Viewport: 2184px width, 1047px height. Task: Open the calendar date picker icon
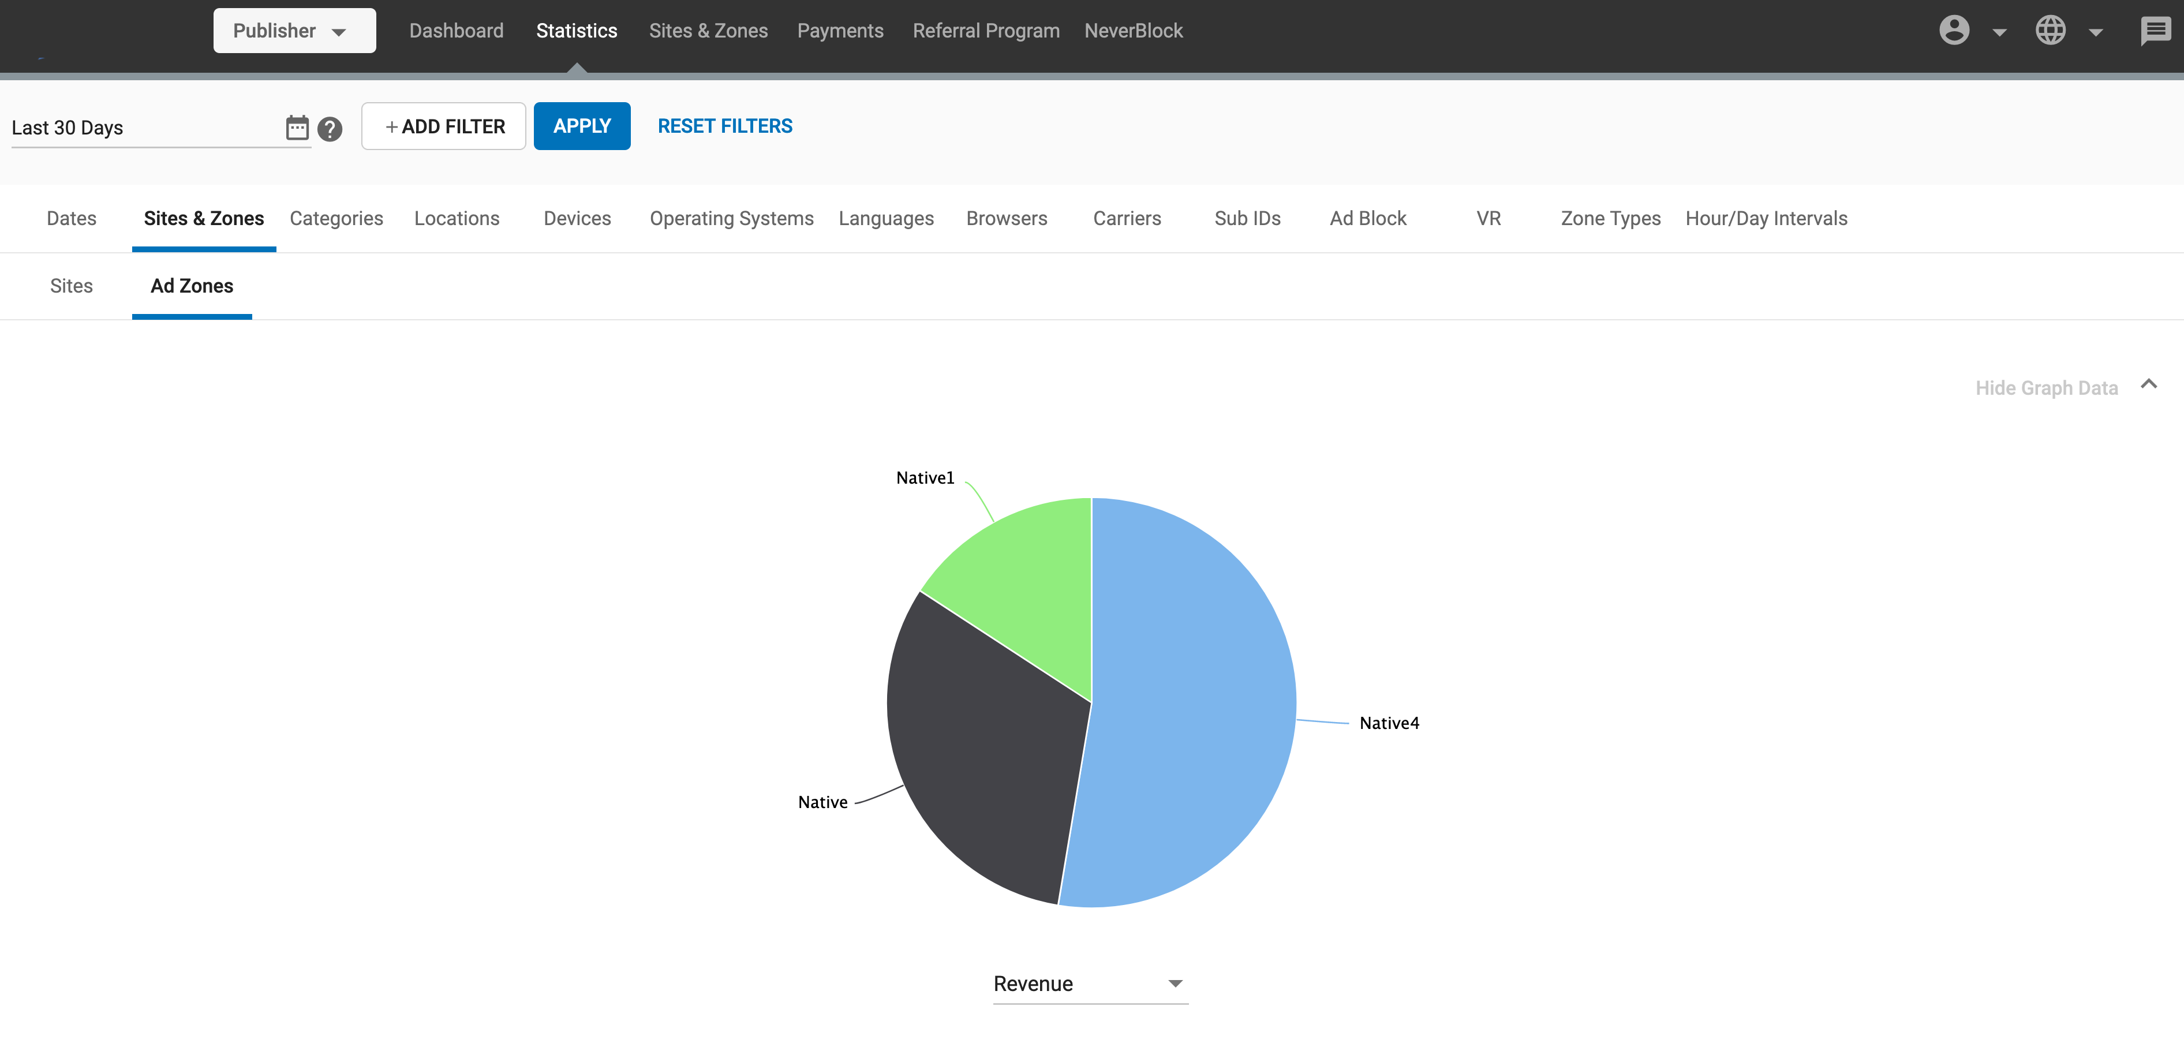click(297, 128)
